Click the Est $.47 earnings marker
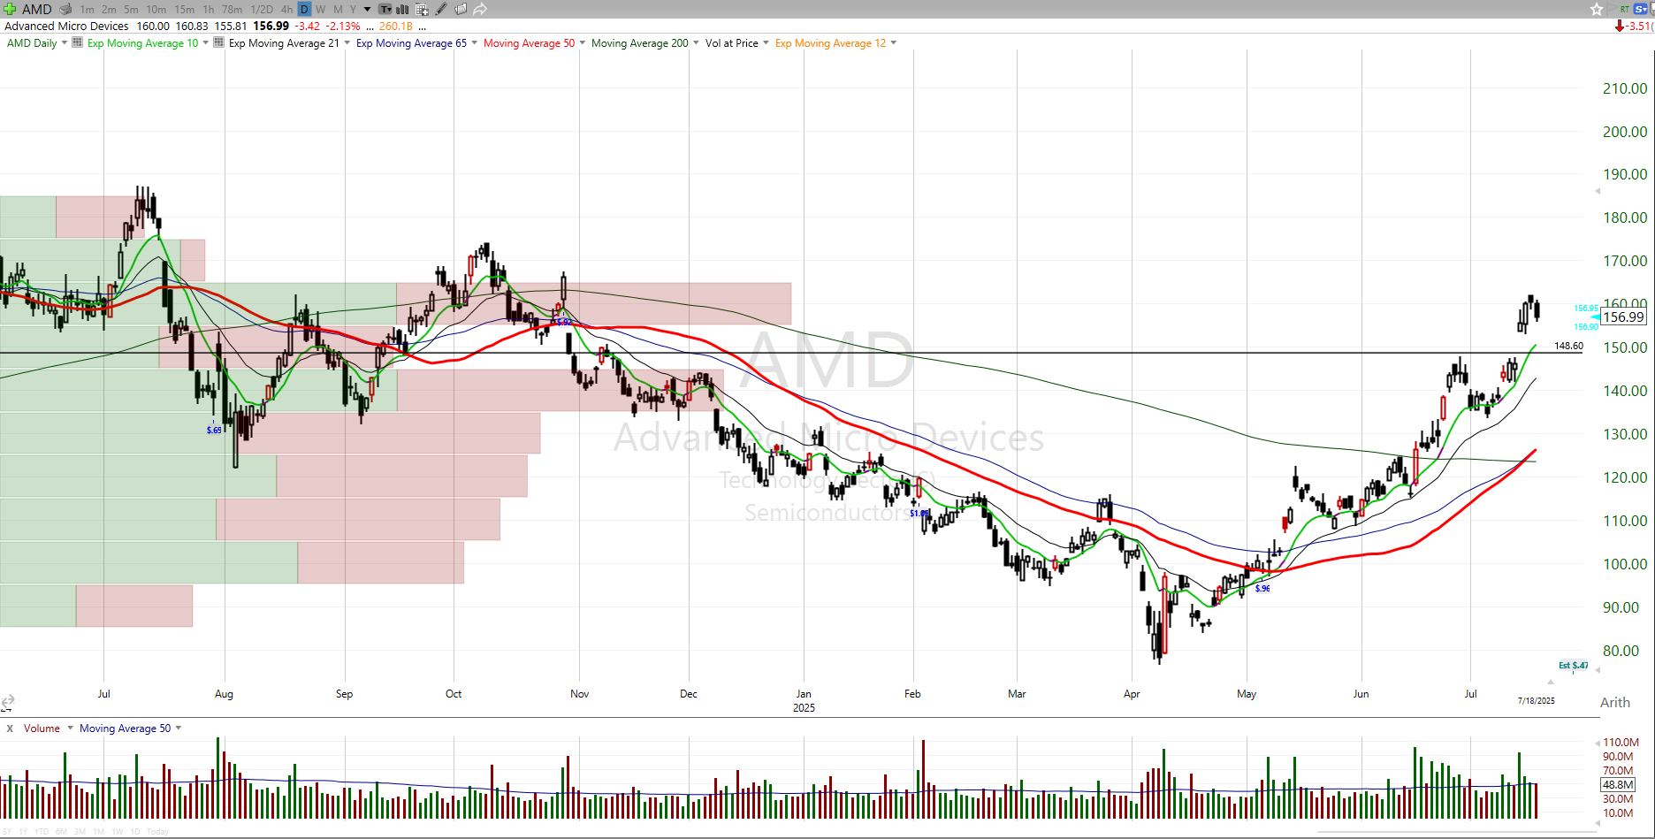The width and height of the screenshot is (1655, 839). [1573, 665]
